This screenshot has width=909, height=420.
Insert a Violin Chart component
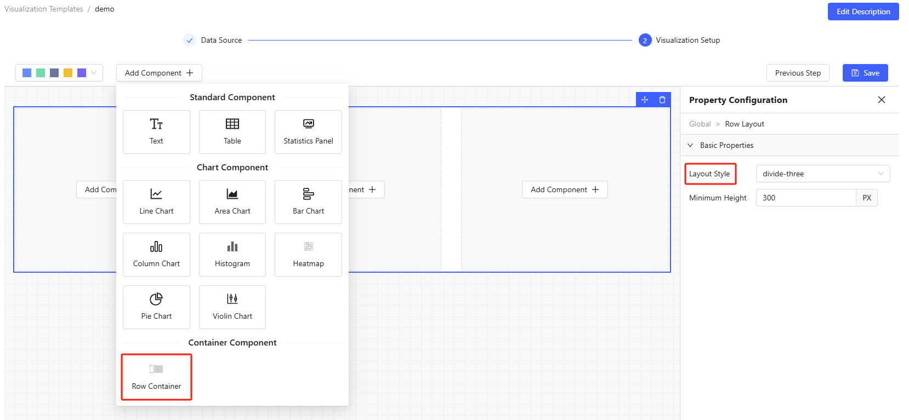pos(232,307)
